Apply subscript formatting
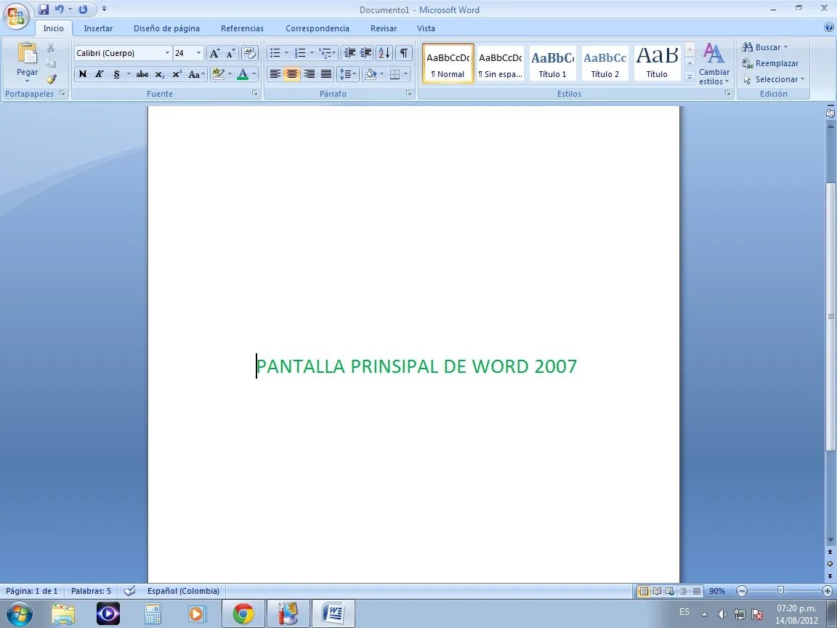The height and width of the screenshot is (628, 837). pos(160,74)
